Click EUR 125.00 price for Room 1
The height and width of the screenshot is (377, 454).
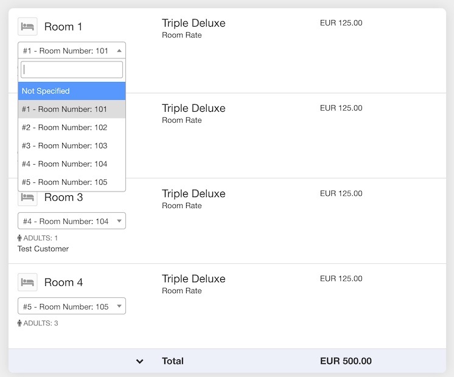pos(341,23)
